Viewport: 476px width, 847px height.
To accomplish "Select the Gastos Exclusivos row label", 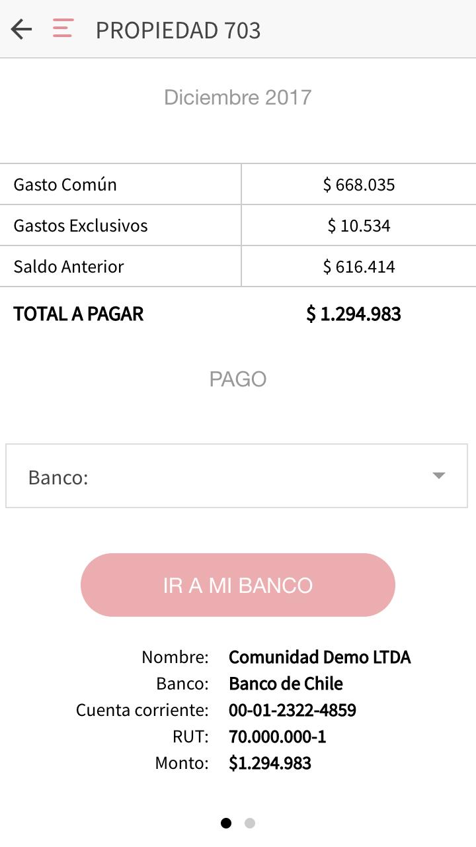I will 81,226.
